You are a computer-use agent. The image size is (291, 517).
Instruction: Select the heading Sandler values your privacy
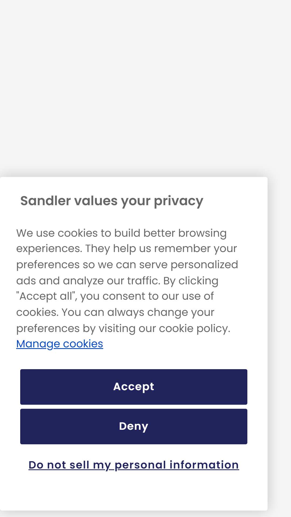click(112, 201)
